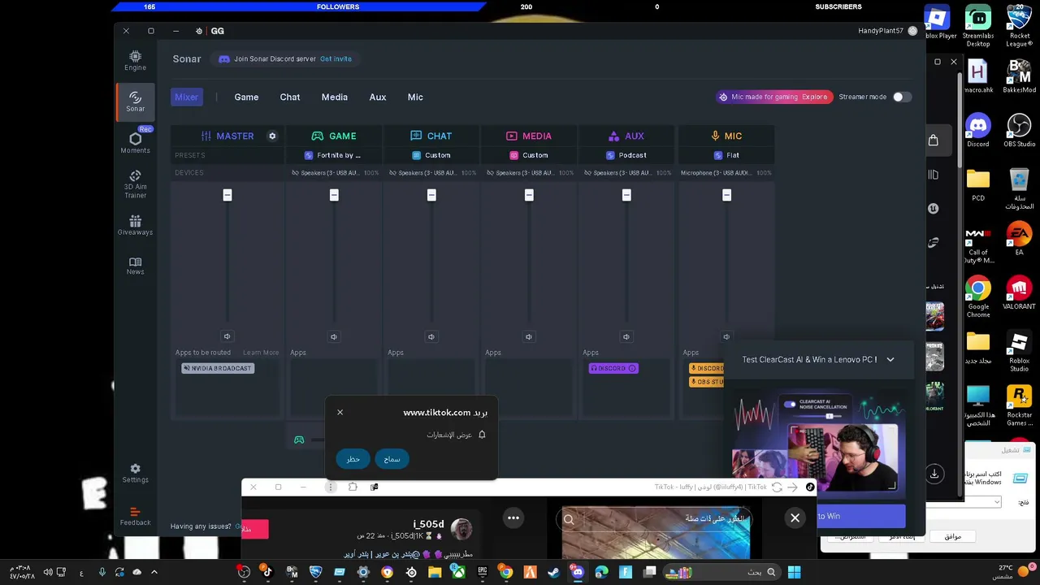Open the HandyPlant57 account avatar
1040x585 pixels.
(912, 31)
